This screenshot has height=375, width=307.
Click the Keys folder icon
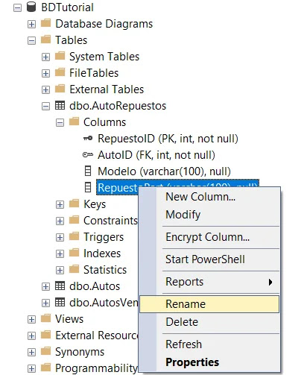[x=74, y=204]
